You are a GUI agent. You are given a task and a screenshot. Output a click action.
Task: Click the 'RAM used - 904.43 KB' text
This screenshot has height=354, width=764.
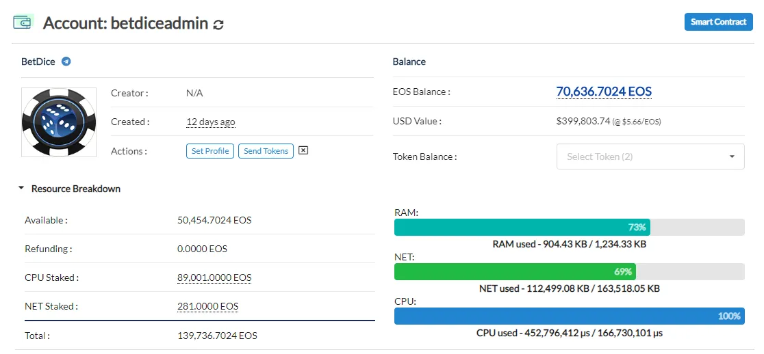[x=539, y=244]
